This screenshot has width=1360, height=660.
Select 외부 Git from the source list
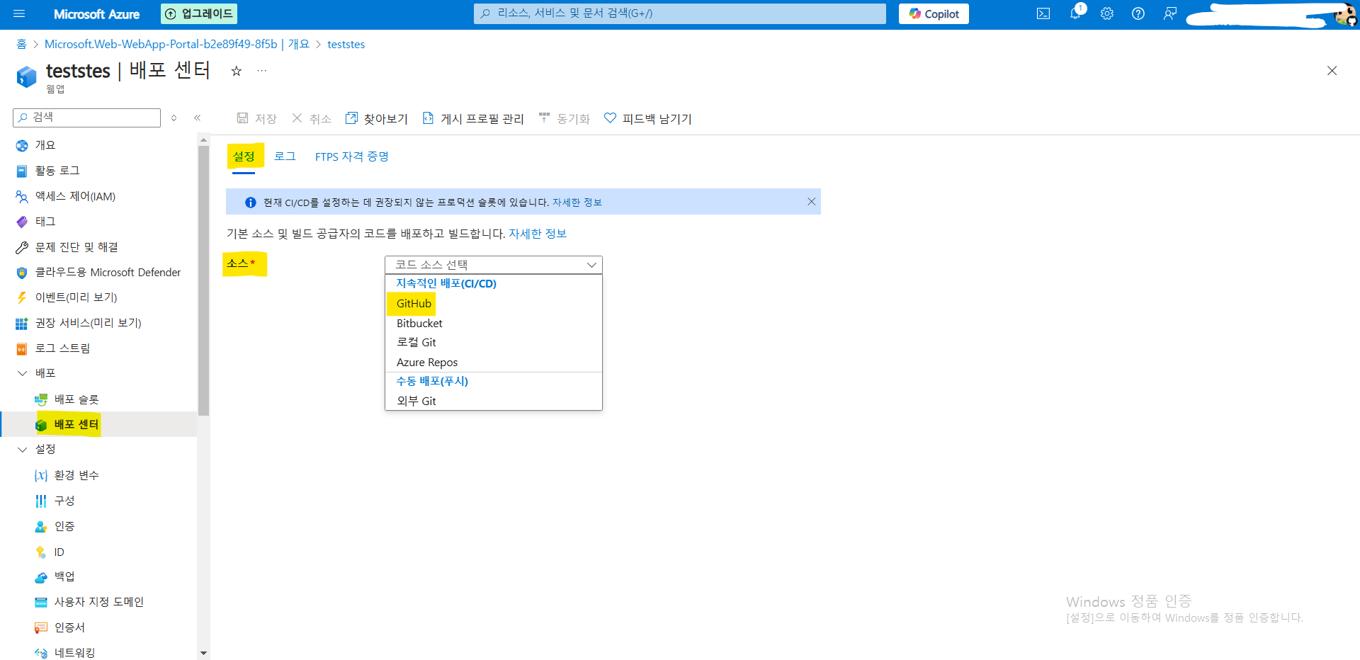pos(494,401)
